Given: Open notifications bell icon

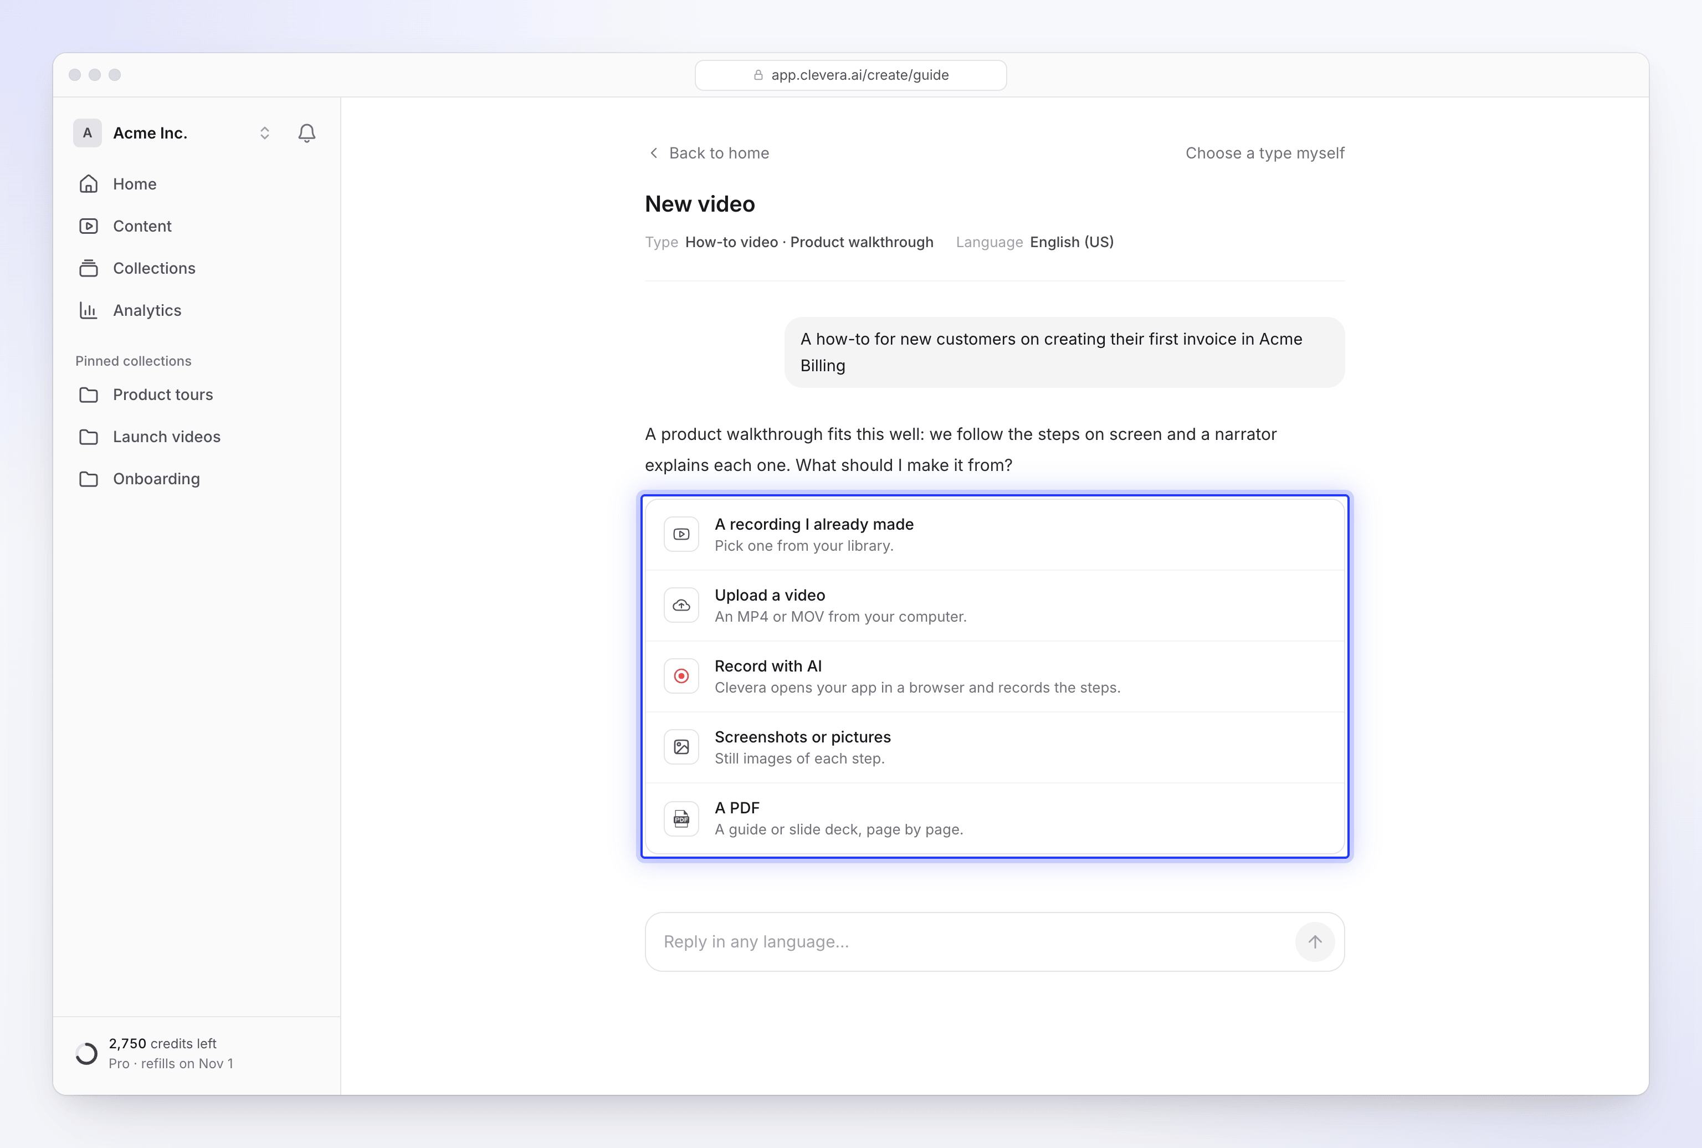Looking at the screenshot, I should 307,133.
